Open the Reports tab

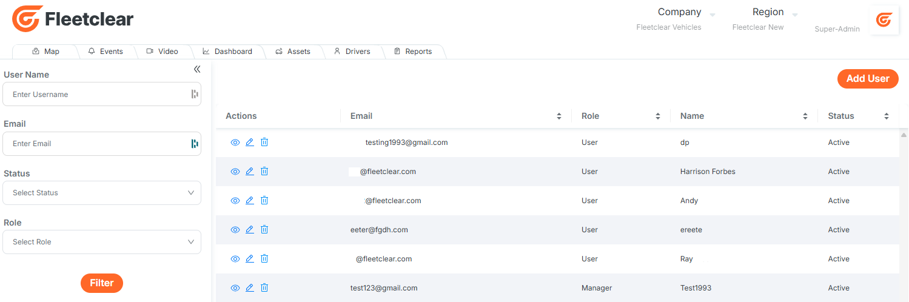[412, 52]
